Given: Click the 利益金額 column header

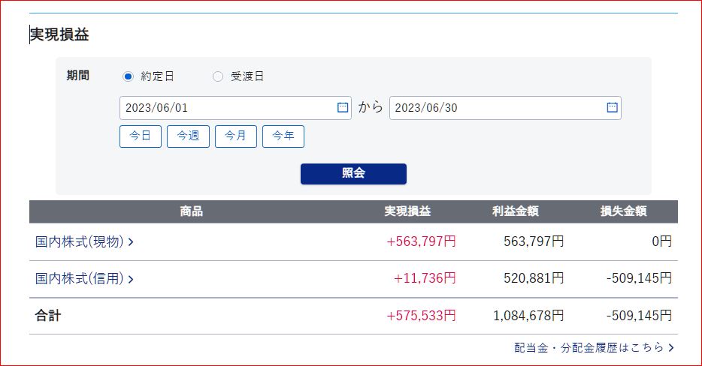Looking at the screenshot, I should pyautogui.click(x=516, y=211).
